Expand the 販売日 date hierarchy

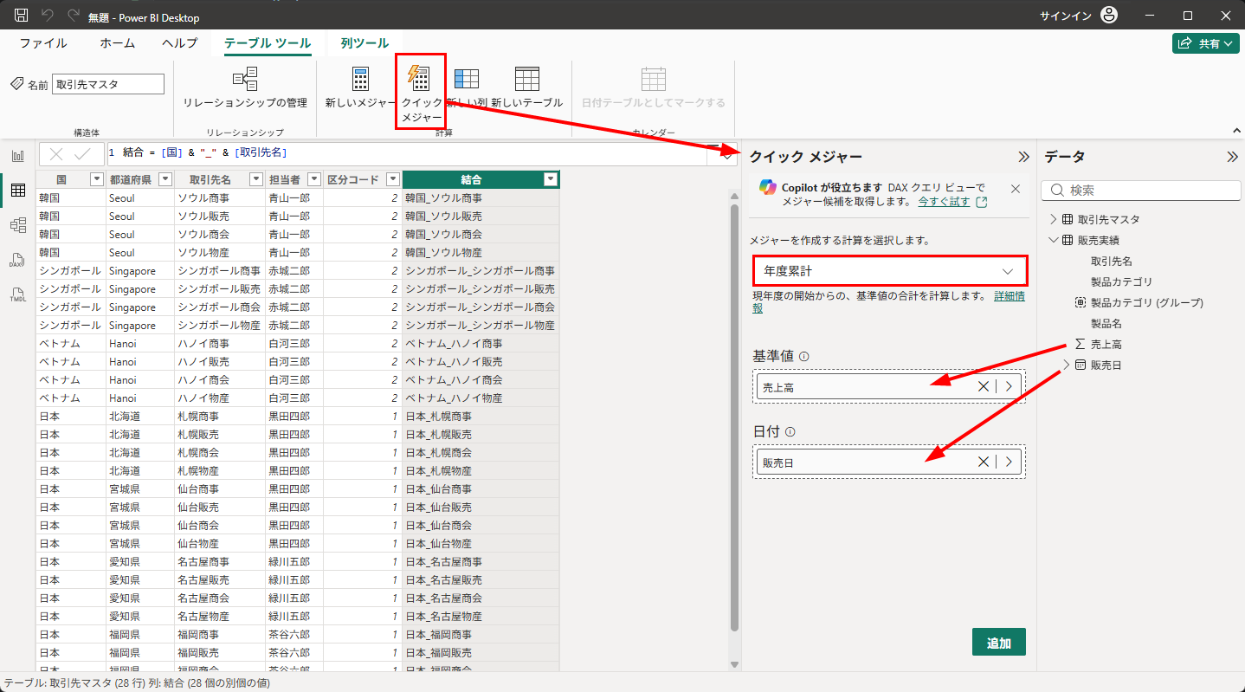pyautogui.click(x=1066, y=365)
